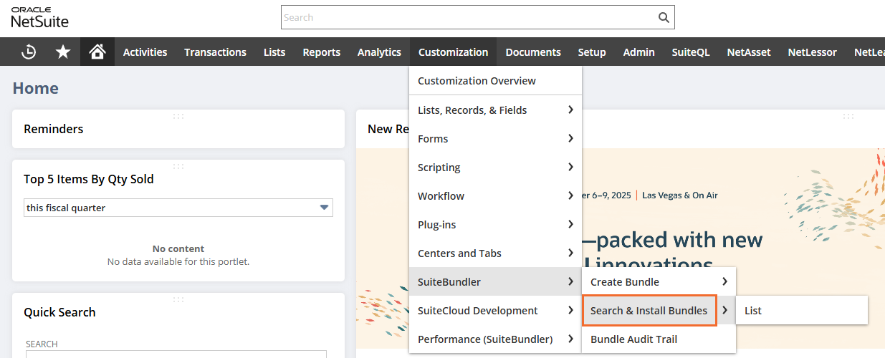
Task: Expand Centers and Tabs chevron
Action: [x=570, y=253]
